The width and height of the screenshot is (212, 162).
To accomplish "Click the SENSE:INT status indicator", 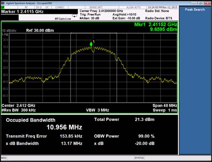I will (x=95, y=7).
